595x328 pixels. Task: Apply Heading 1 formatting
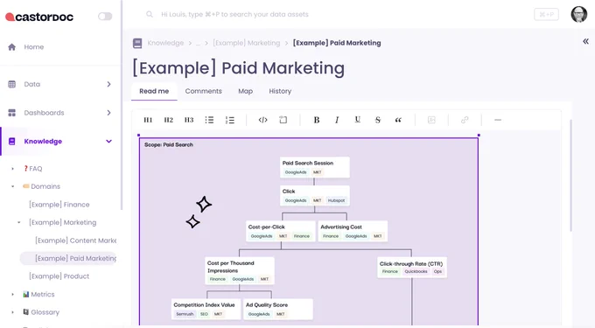tap(148, 120)
